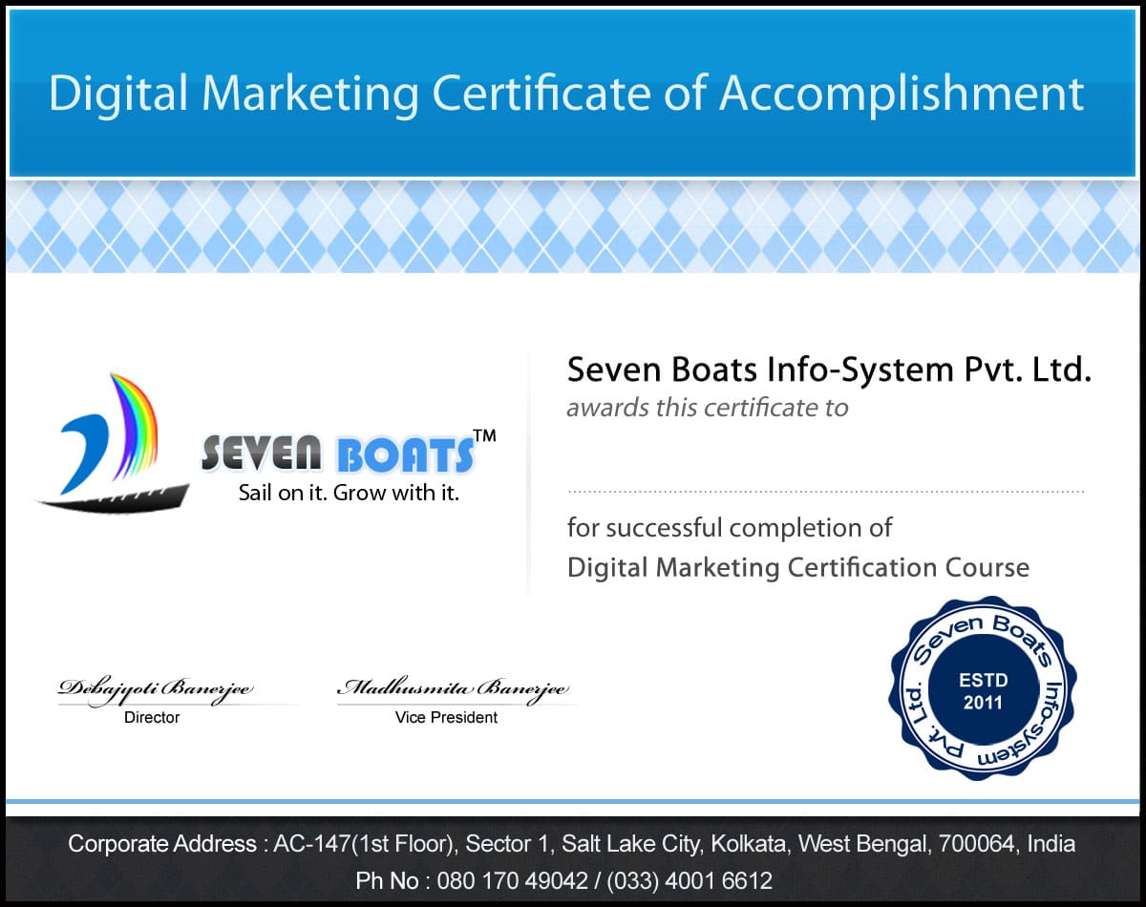Click the phone number 080 170 49042
Viewport: 1146px width, 907px height.
coord(514,880)
